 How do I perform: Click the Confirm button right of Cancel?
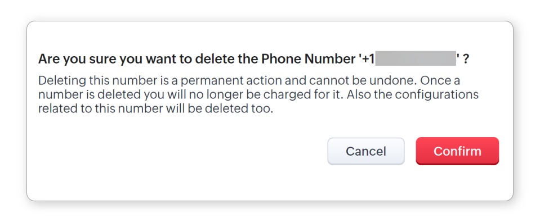pyautogui.click(x=457, y=151)
